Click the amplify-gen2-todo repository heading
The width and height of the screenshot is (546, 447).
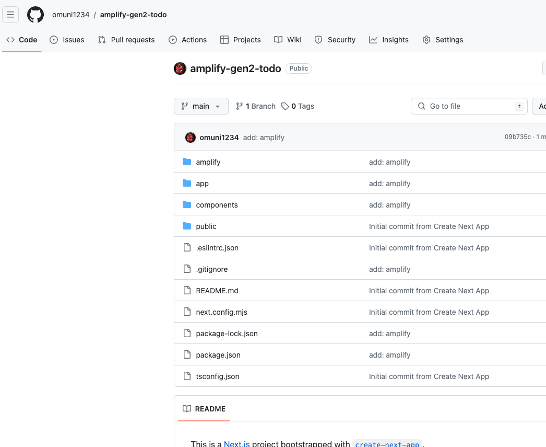click(235, 68)
